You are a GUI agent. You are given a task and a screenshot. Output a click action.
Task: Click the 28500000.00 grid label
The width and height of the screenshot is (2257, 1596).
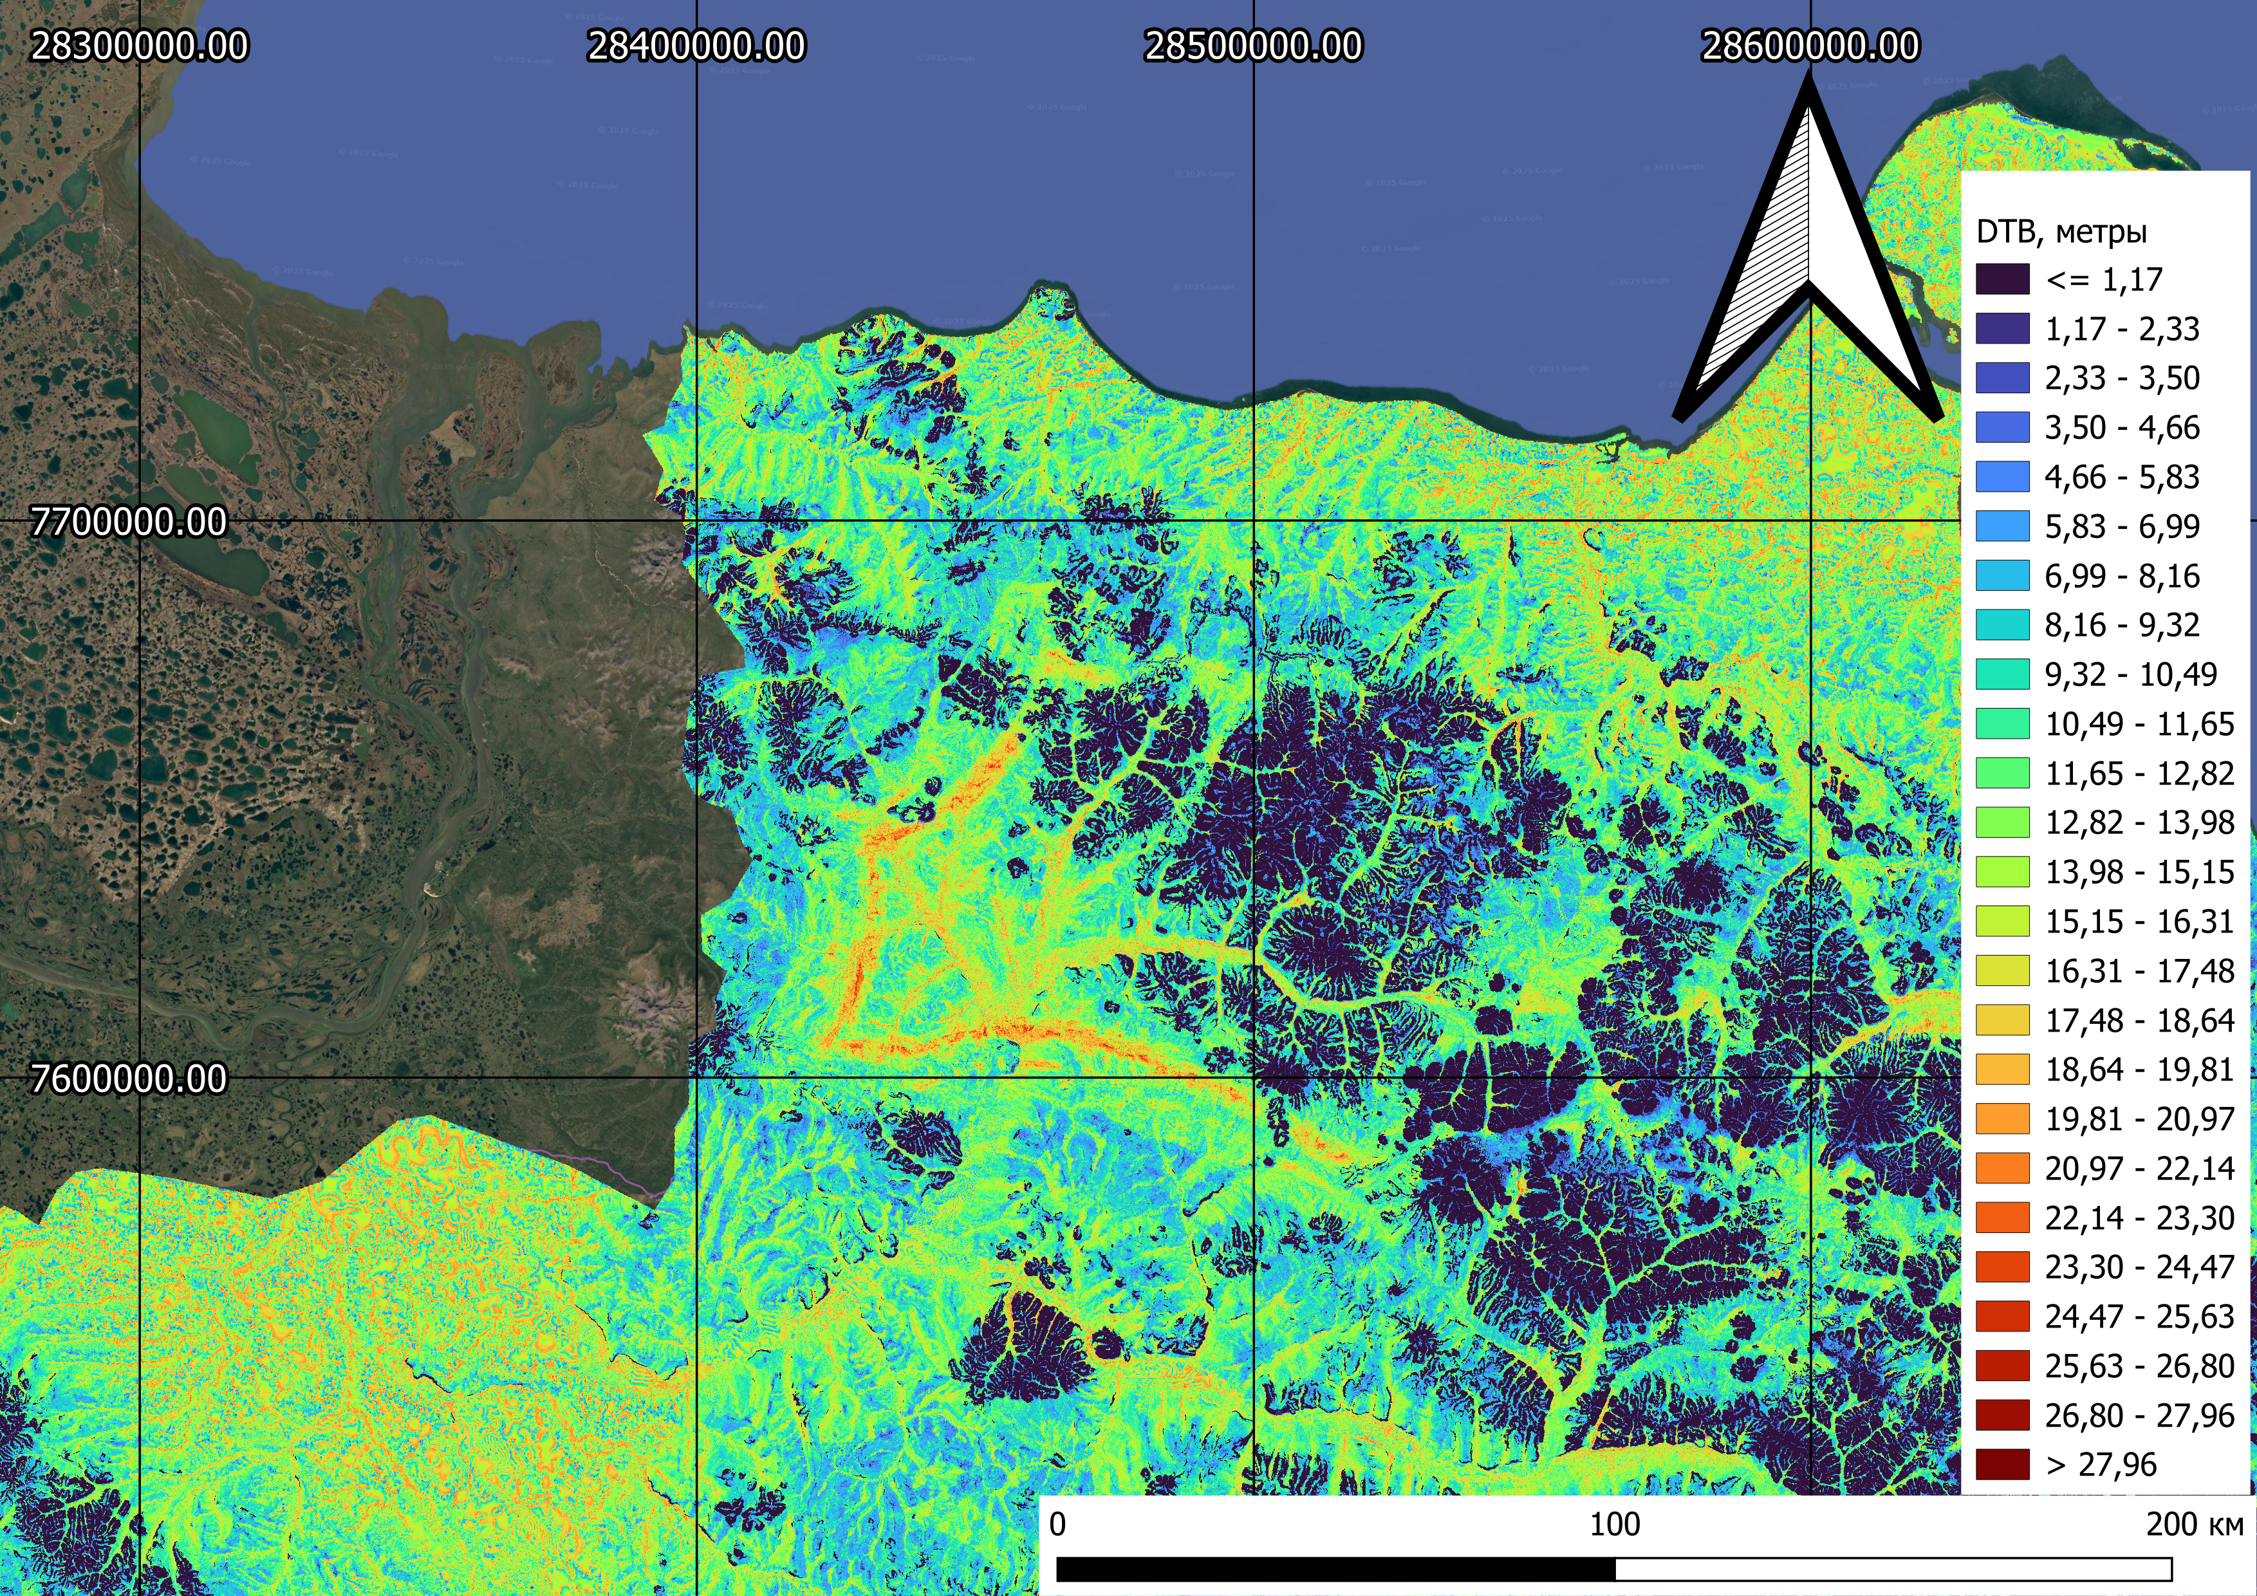(x=1253, y=46)
